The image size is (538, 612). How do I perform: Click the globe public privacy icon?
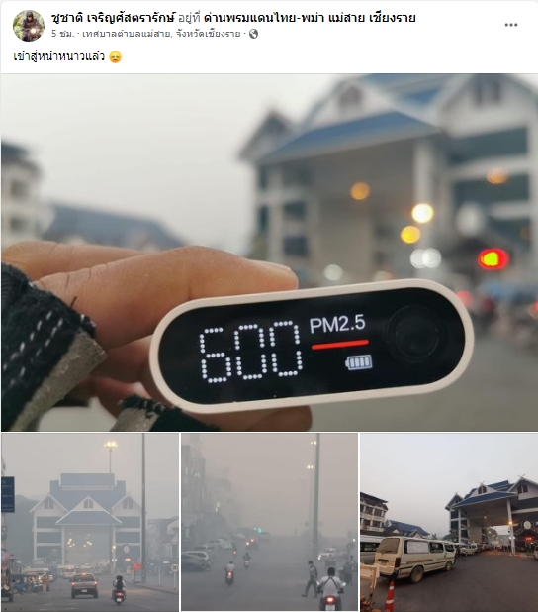pos(253,34)
